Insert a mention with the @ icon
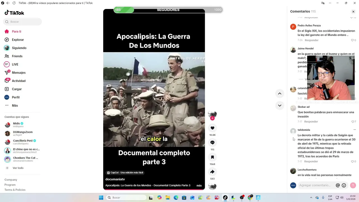 [x=338, y=185]
